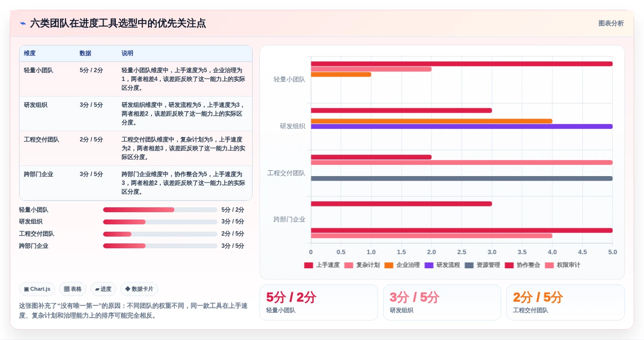The width and height of the screenshot is (644, 340).
Task: Click the orange 企业治理 bar of 研发组织
Action: point(431,121)
